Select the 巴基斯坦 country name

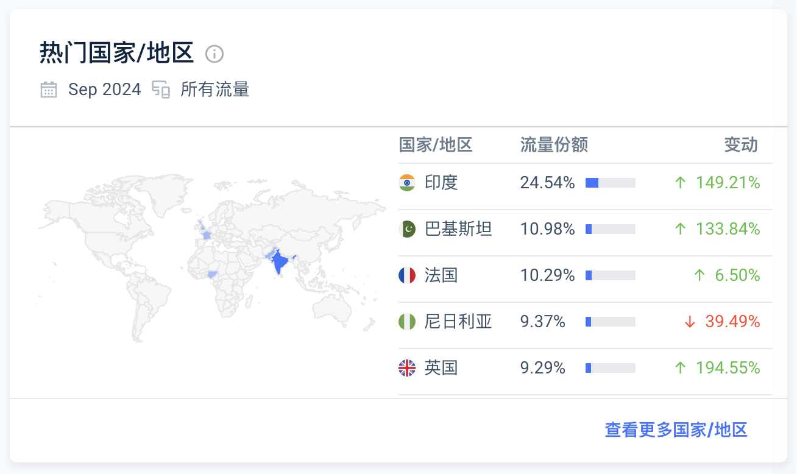click(x=458, y=229)
